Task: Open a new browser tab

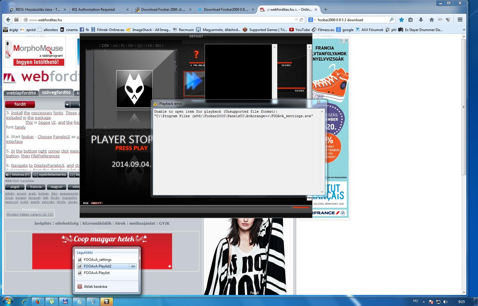Action: (x=326, y=9)
